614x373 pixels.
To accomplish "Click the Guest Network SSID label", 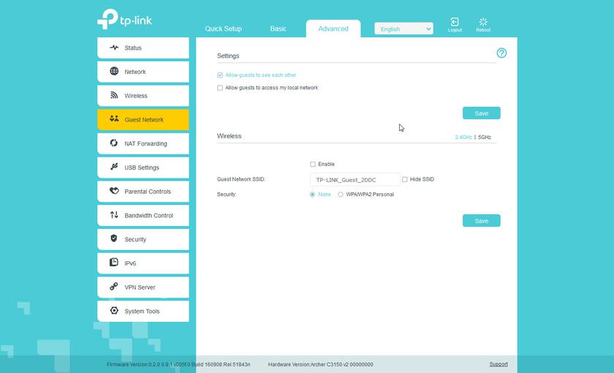I will coord(240,179).
